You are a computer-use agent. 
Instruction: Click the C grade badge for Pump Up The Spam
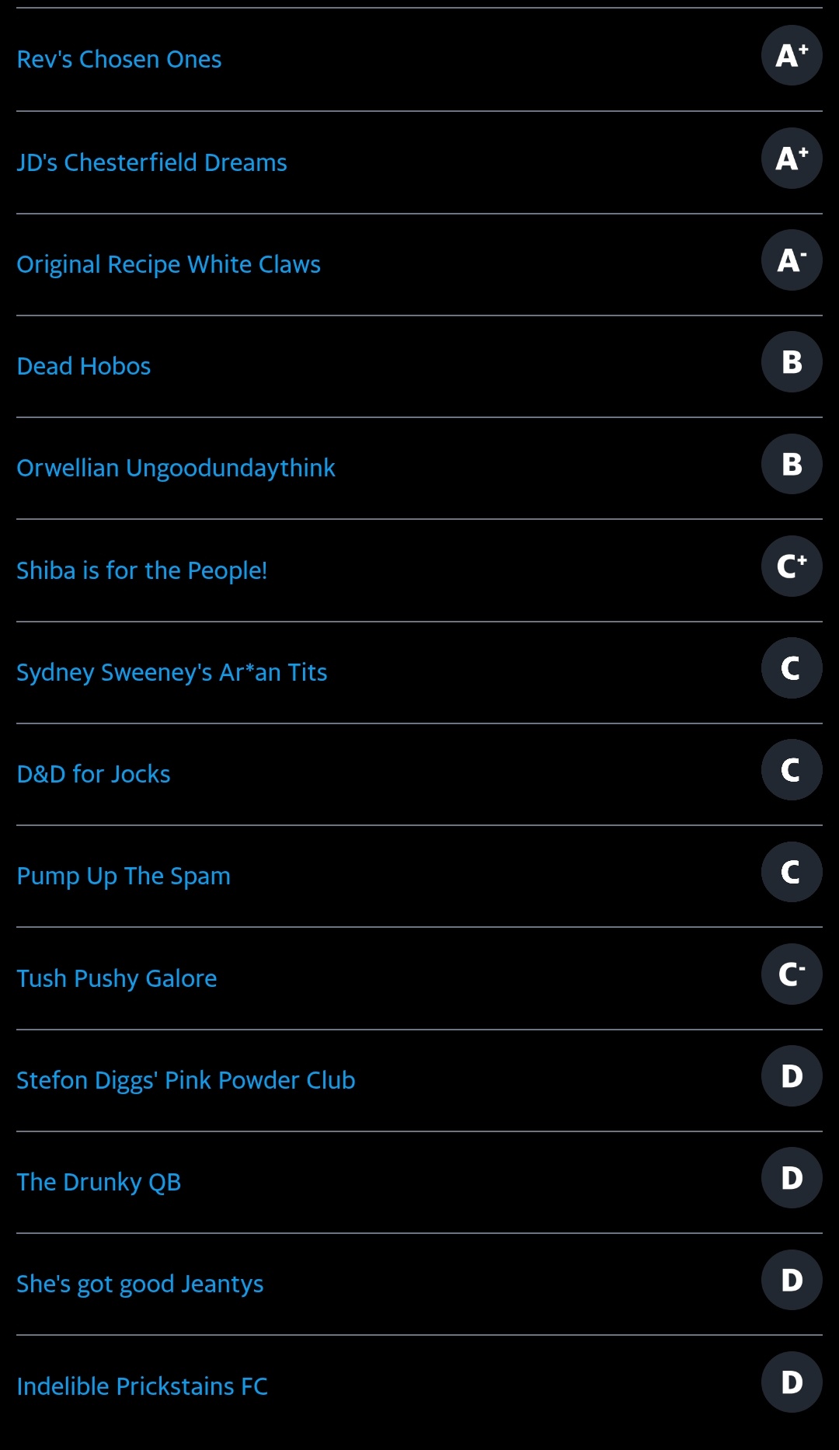click(x=791, y=872)
